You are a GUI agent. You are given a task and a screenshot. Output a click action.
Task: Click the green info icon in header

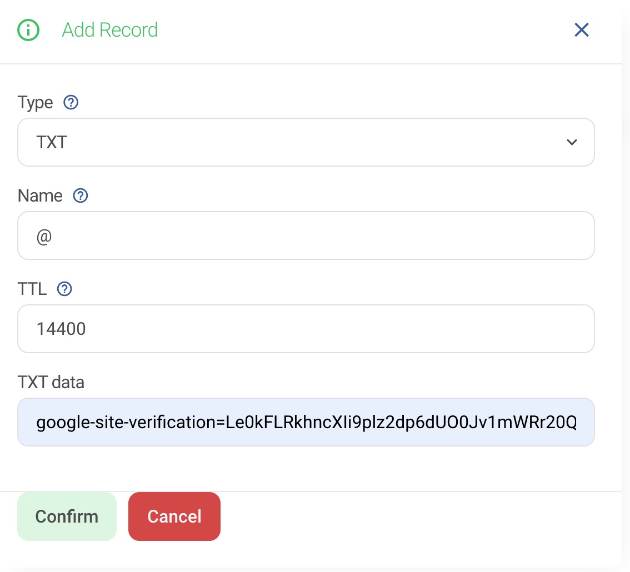pyautogui.click(x=28, y=30)
